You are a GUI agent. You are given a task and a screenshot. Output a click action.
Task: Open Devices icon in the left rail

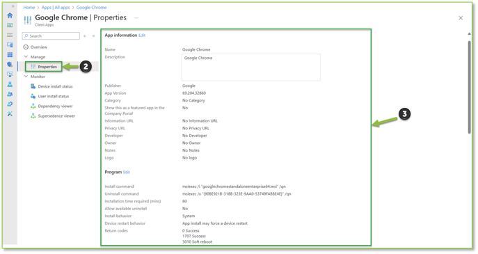pos(10,45)
